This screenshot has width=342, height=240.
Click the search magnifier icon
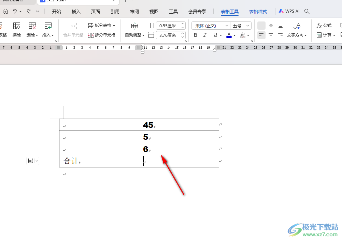(307, 11)
